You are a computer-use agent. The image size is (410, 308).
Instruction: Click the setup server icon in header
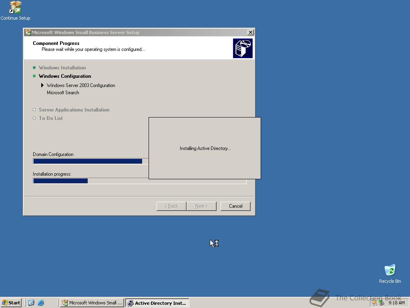tap(243, 48)
